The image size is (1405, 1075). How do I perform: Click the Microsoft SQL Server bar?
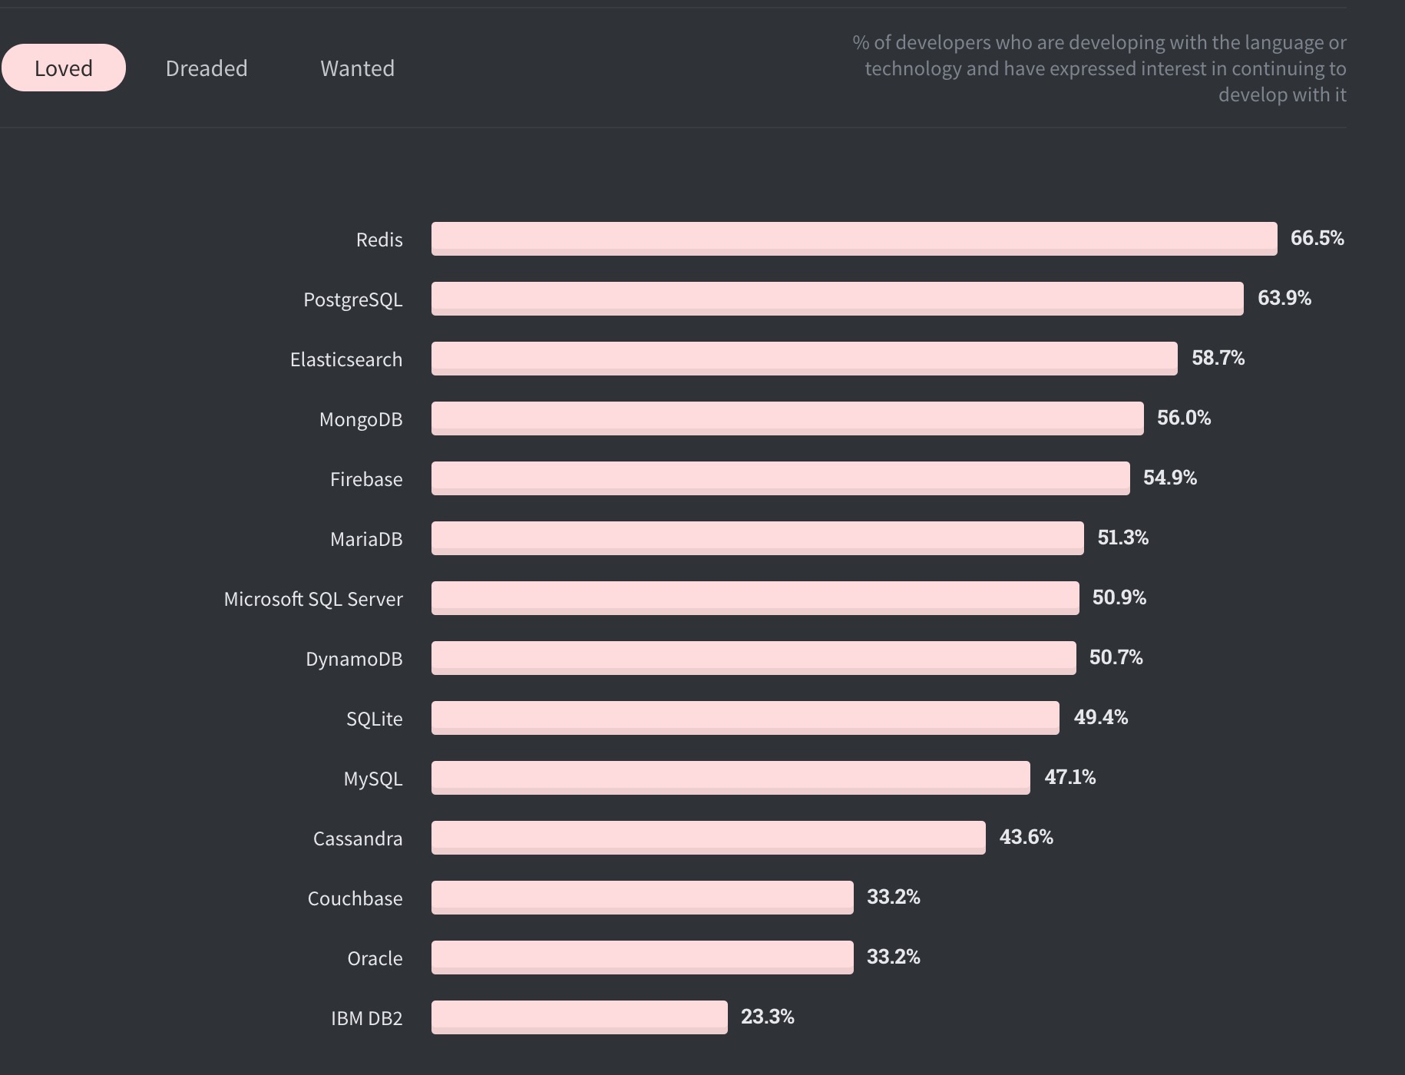click(755, 598)
